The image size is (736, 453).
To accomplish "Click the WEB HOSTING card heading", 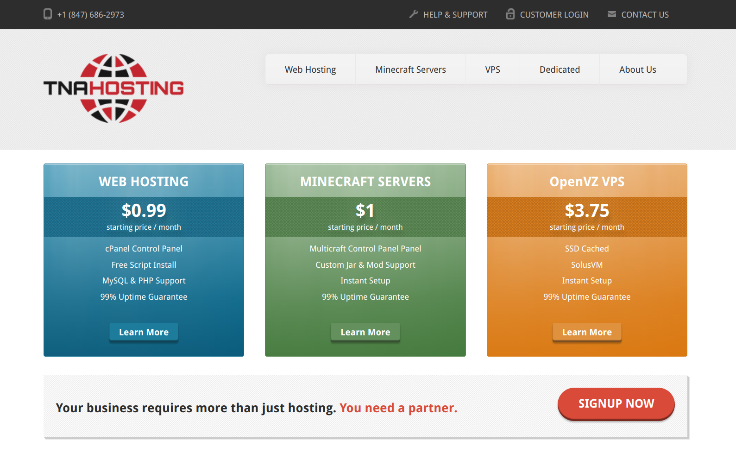I will (x=144, y=182).
